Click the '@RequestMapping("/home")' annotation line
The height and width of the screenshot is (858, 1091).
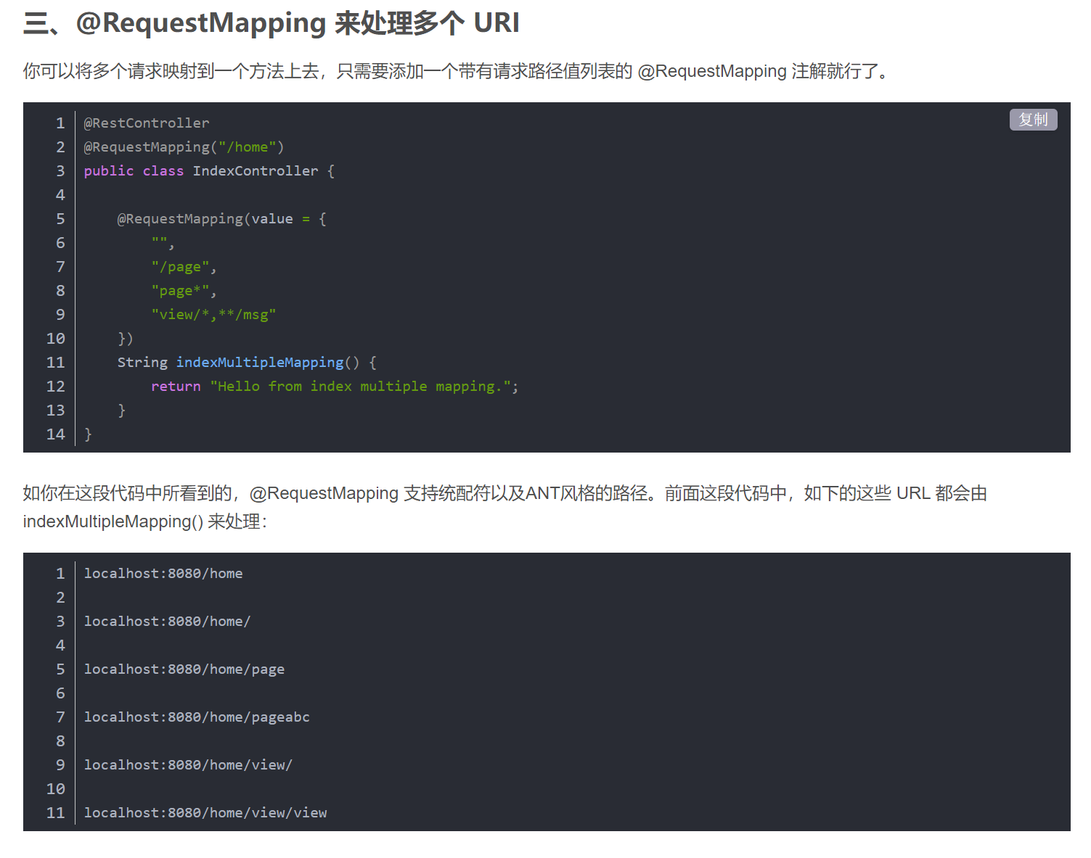tap(184, 147)
